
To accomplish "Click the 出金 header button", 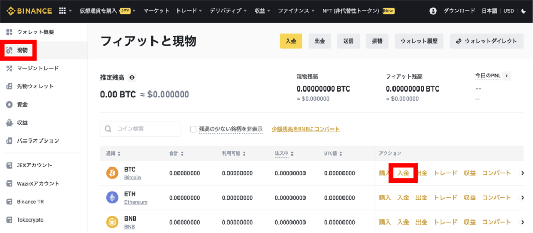I will [x=320, y=41].
